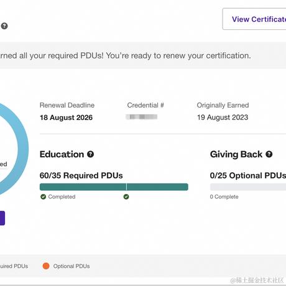The height and width of the screenshot is (286, 286).
Task: Click the Originally Earned date 19 August 2023
Action: pyautogui.click(x=223, y=118)
